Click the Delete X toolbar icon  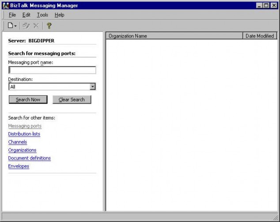[x=36, y=26]
